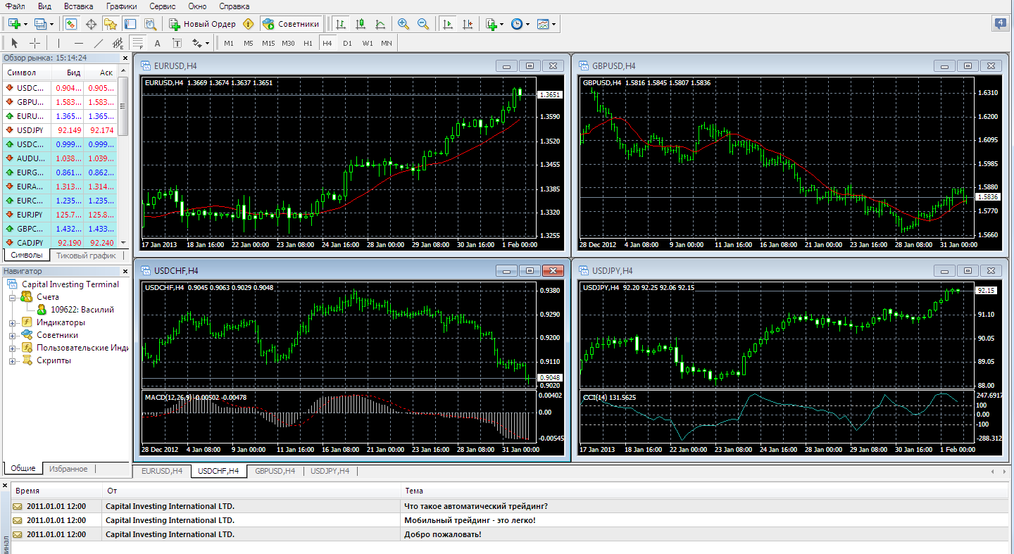Expand the Индикаторы tree node
Screen dimensions: 1014x554
13,322
